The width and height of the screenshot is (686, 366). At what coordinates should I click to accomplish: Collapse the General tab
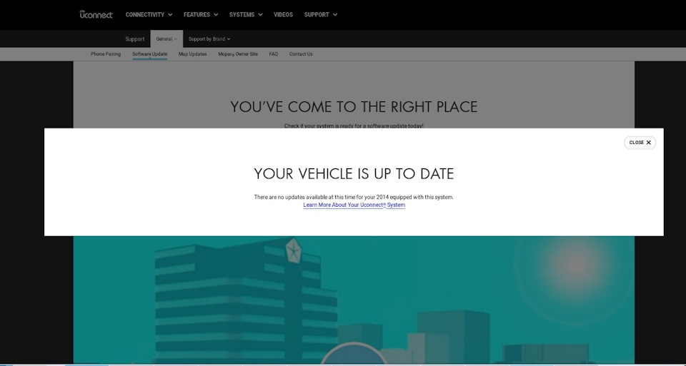(166, 39)
